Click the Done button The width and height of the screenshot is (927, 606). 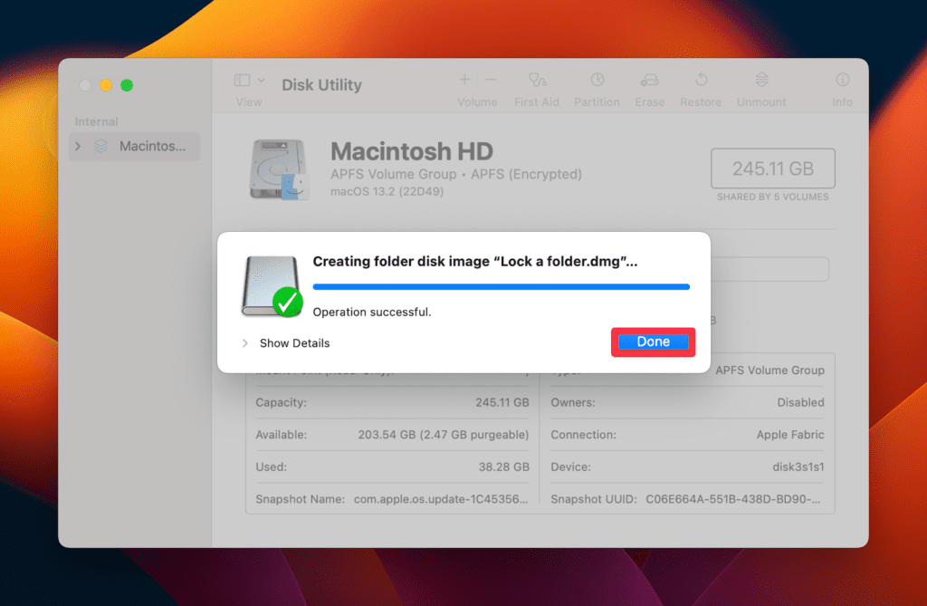click(x=653, y=342)
